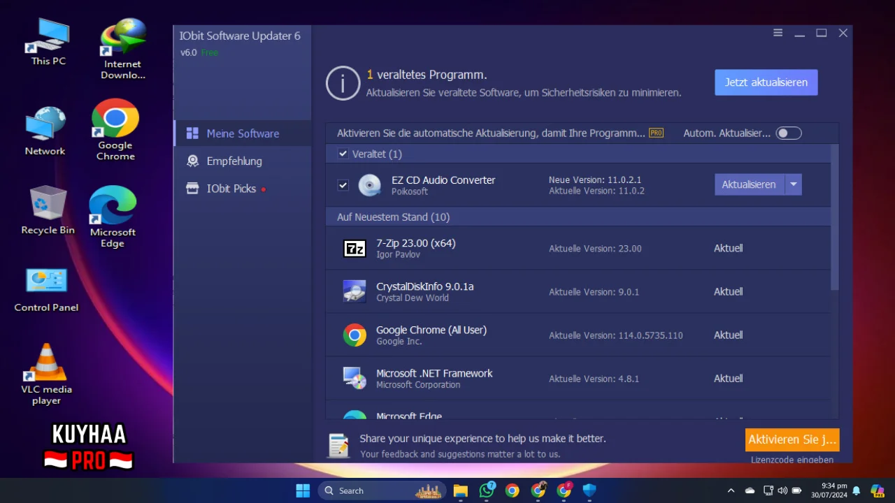Screen dimensions: 895x503
Task: Click the volume icon in system tray
Action: click(x=782, y=490)
